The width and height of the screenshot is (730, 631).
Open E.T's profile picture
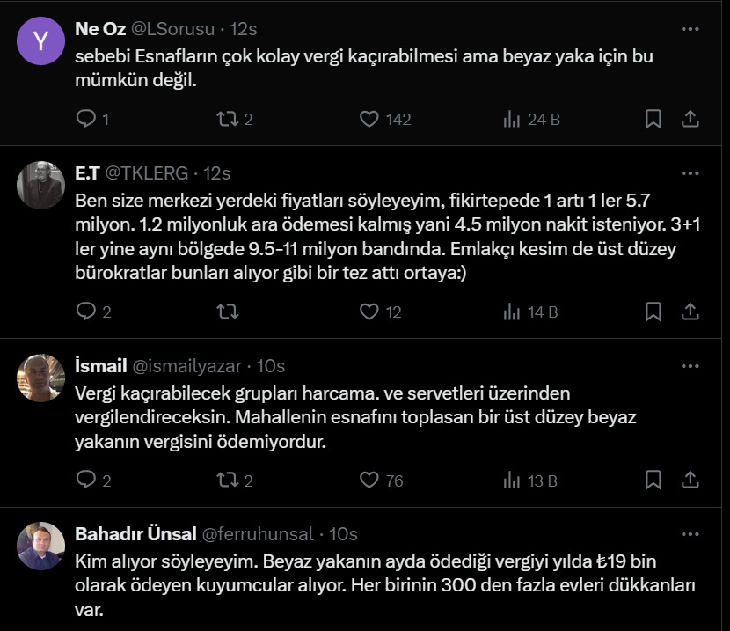click(x=41, y=185)
